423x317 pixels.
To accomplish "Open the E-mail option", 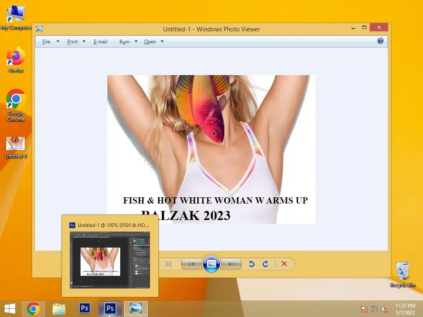I will [x=100, y=42].
